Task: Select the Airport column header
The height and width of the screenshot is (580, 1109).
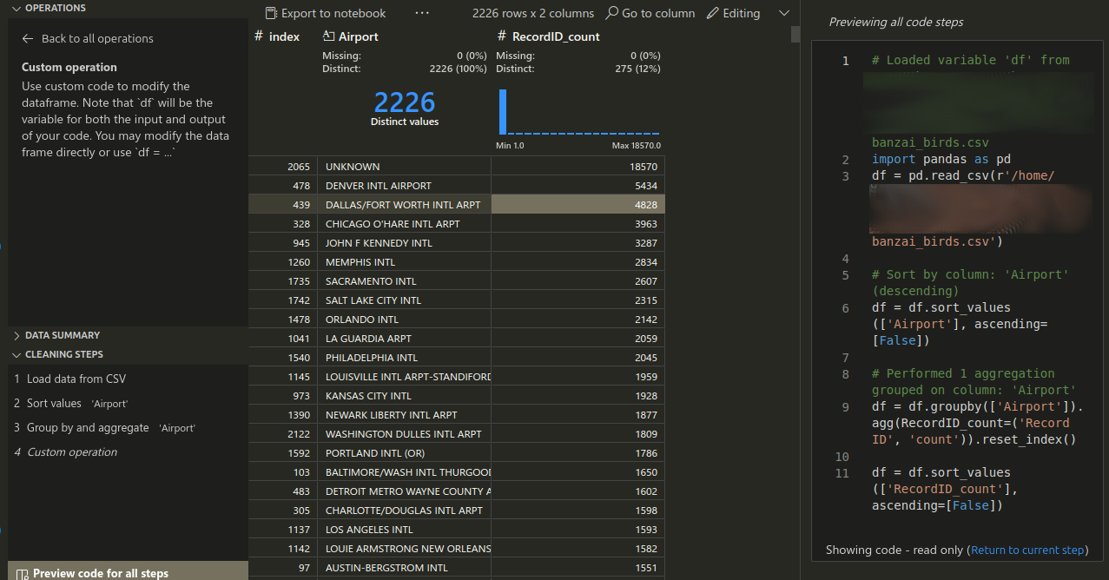Action: pyautogui.click(x=351, y=36)
